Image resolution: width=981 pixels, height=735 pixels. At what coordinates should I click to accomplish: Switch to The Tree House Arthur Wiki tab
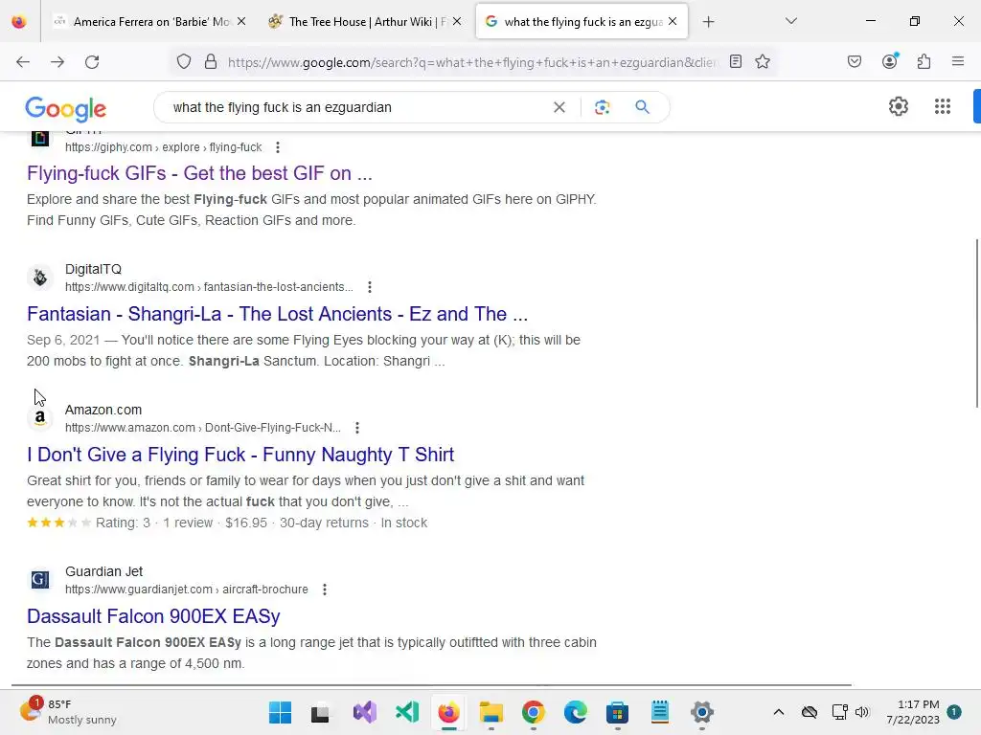(365, 21)
